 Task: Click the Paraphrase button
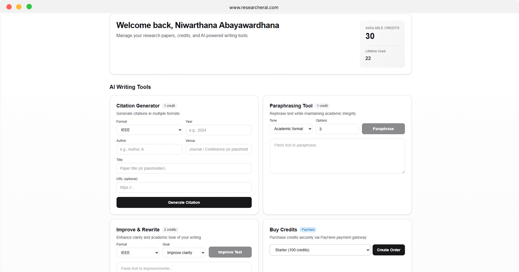(383, 129)
